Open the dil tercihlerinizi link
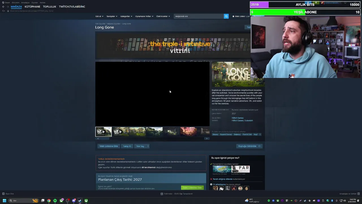The width and height of the screenshot is (362, 204). tap(148, 167)
